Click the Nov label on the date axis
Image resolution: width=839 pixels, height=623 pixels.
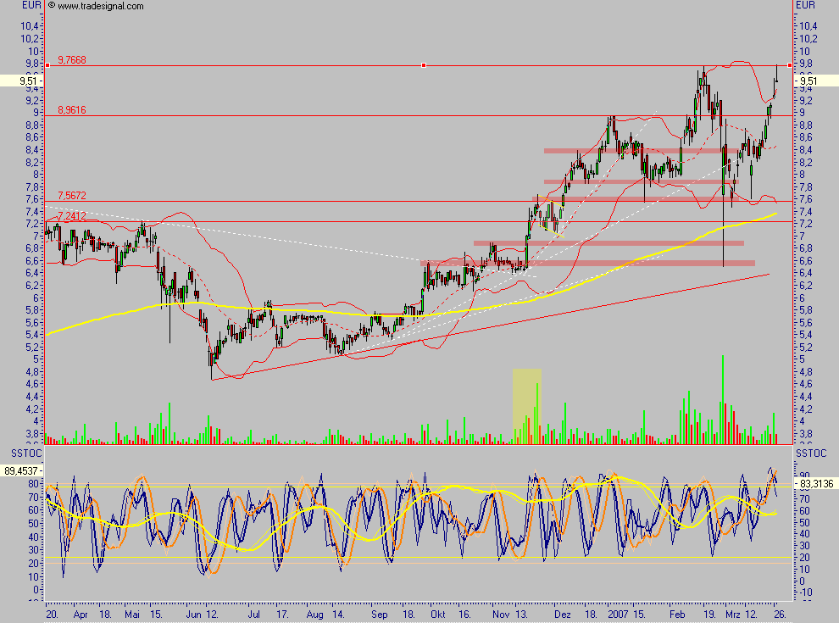(x=502, y=615)
